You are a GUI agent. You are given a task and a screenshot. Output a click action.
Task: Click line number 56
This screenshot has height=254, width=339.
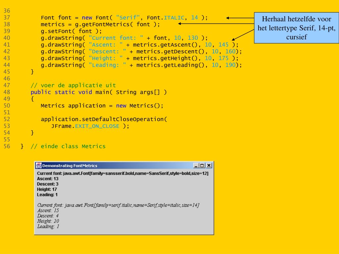pos(7,147)
